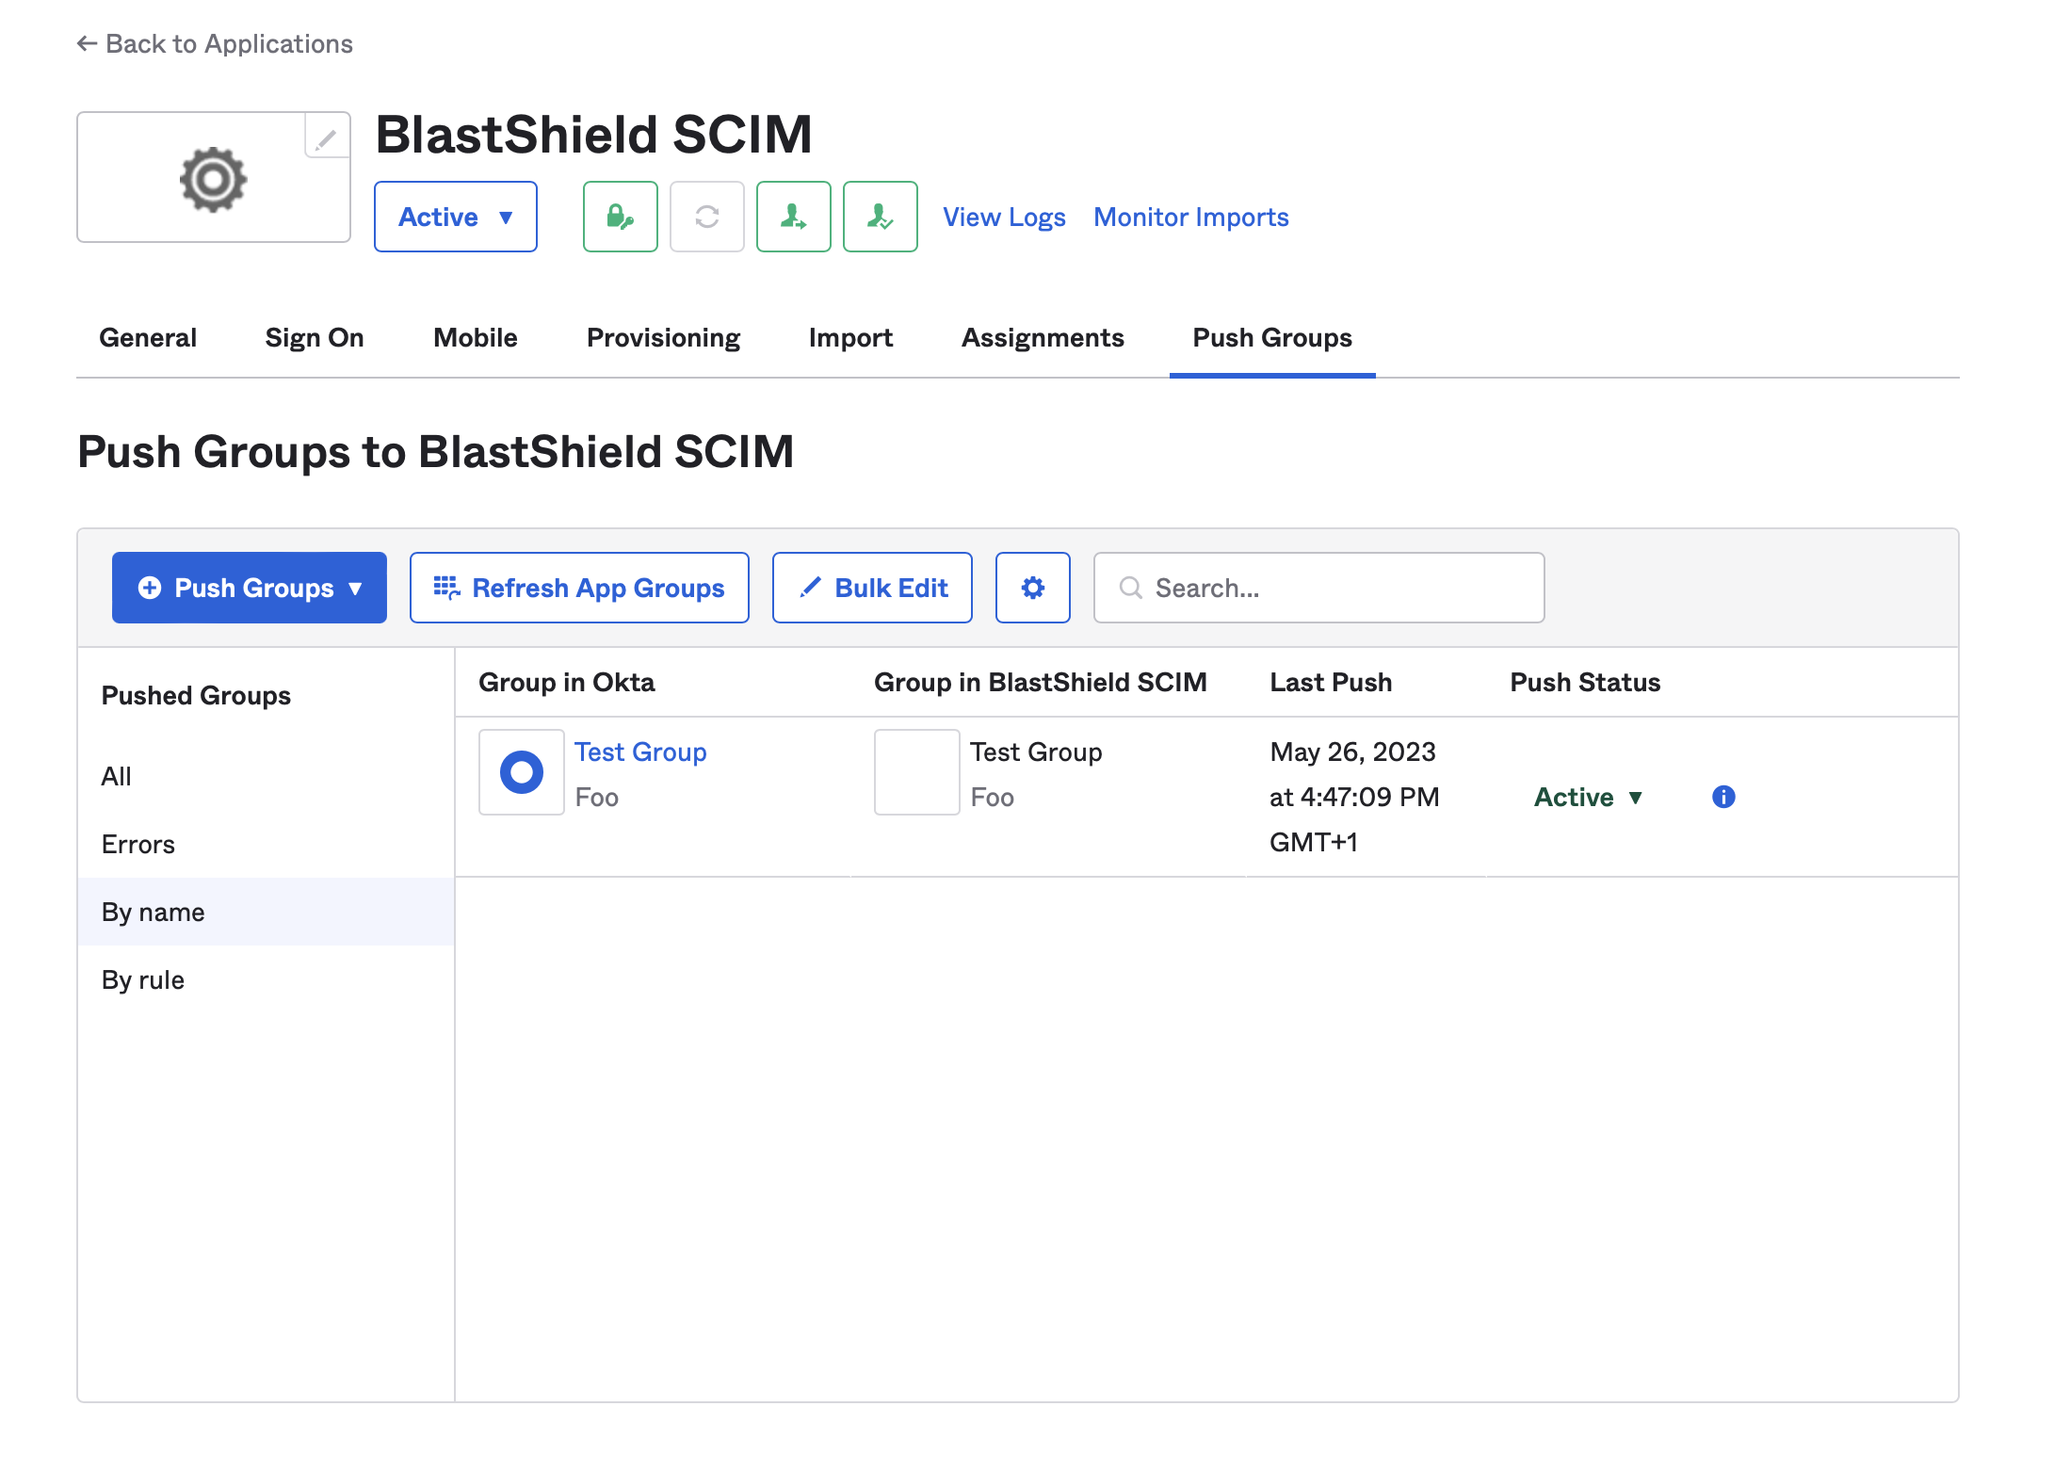Open the push groups settings gear
2070x1471 pixels.
1032,587
